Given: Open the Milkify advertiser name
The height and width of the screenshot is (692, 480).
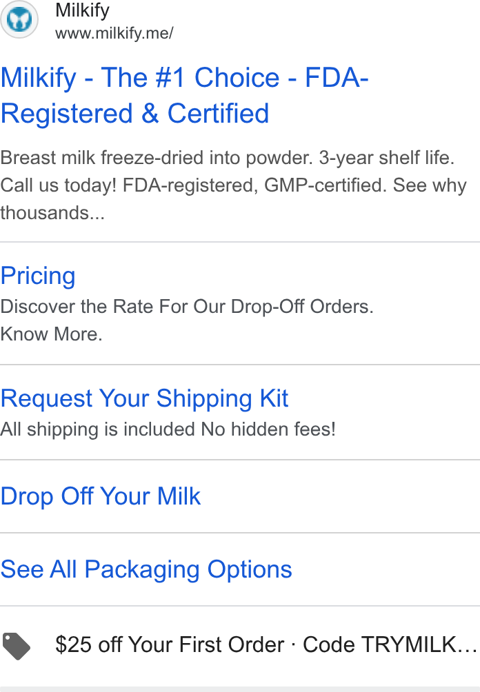Looking at the screenshot, I should [x=82, y=10].
